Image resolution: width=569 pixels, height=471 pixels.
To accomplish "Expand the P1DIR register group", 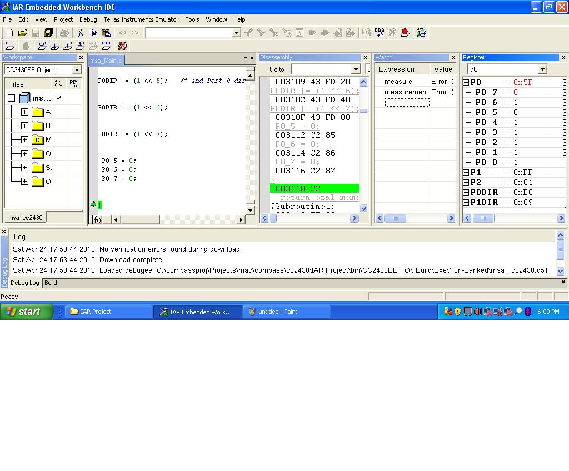I will pos(466,203).
